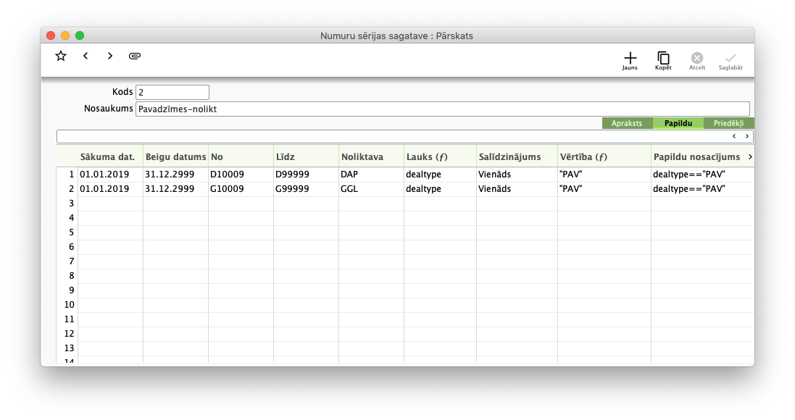This screenshot has width=795, height=420.
Task: Create a new record with Jauns
Action: point(630,60)
